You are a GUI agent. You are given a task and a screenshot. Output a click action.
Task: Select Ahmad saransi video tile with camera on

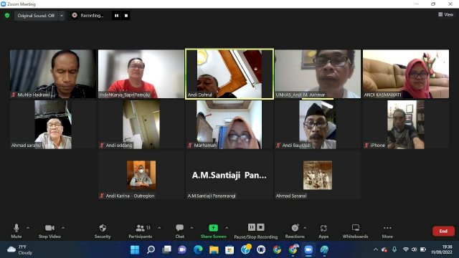[53, 125]
